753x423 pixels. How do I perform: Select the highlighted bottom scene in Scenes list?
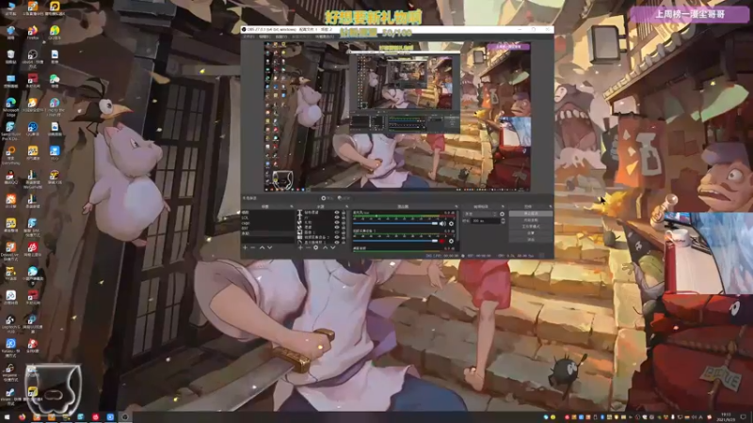pos(267,233)
